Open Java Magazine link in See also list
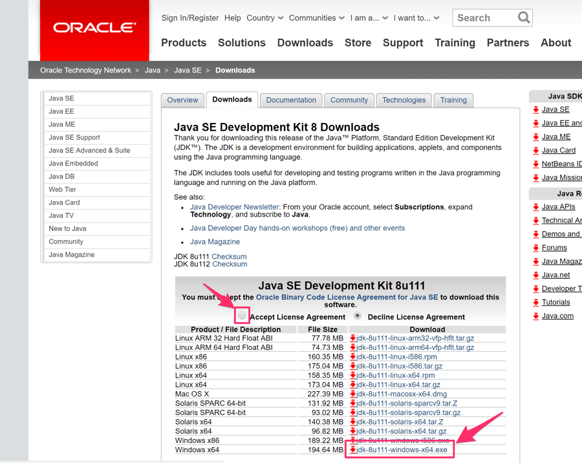The image size is (582, 463). coord(215,242)
